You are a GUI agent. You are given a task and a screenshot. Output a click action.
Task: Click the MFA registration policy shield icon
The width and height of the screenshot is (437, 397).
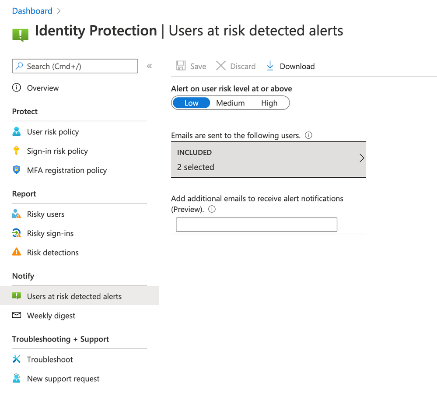tap(17, 170)
